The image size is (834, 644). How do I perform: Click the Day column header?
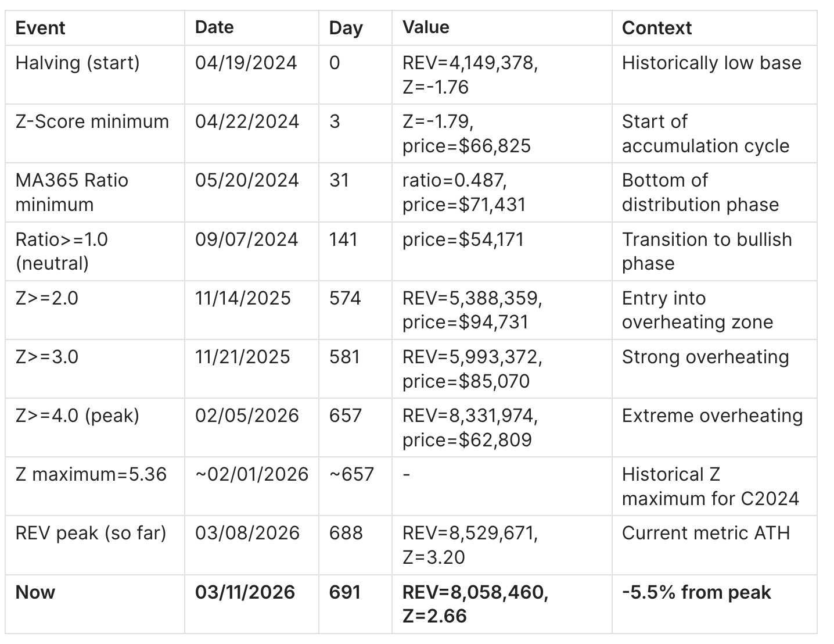pyautogui.click(x=346, y=28)
